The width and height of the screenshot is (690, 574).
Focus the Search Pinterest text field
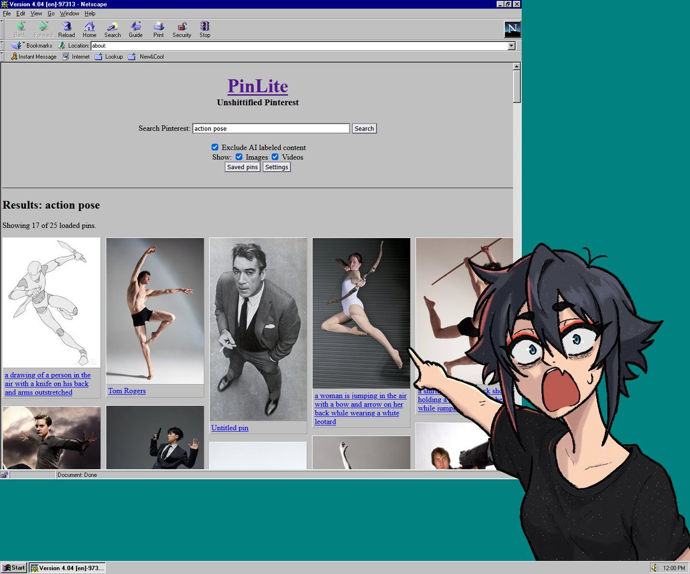(271, 128)
